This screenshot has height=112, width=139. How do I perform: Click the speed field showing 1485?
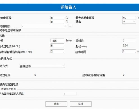57,41
